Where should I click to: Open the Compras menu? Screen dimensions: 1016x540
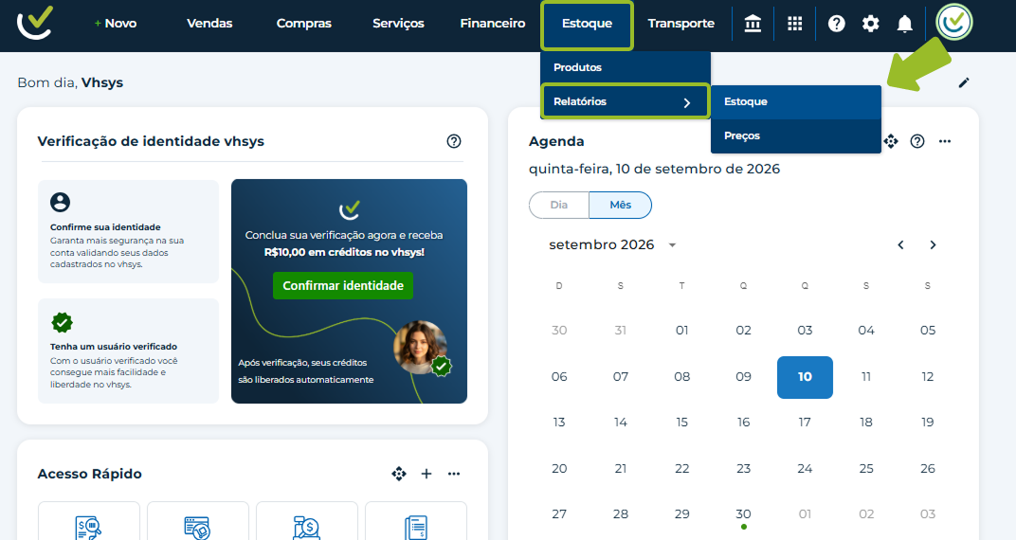304,24
